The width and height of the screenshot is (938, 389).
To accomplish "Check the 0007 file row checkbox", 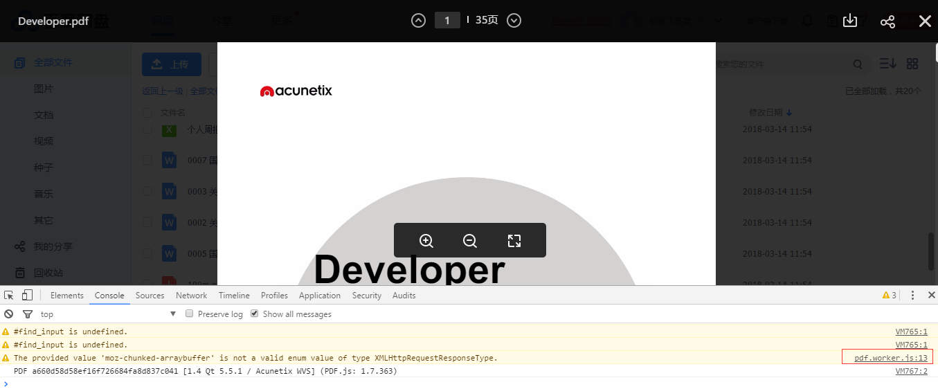I will click(147, 160).
